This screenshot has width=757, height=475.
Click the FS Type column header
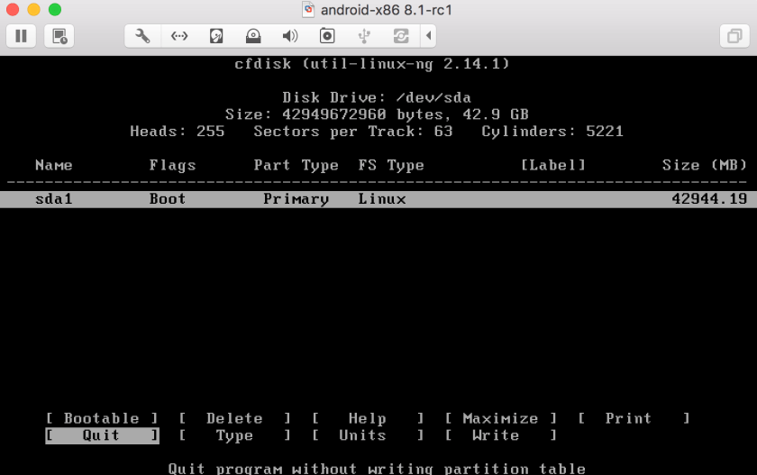pos(391,165)
